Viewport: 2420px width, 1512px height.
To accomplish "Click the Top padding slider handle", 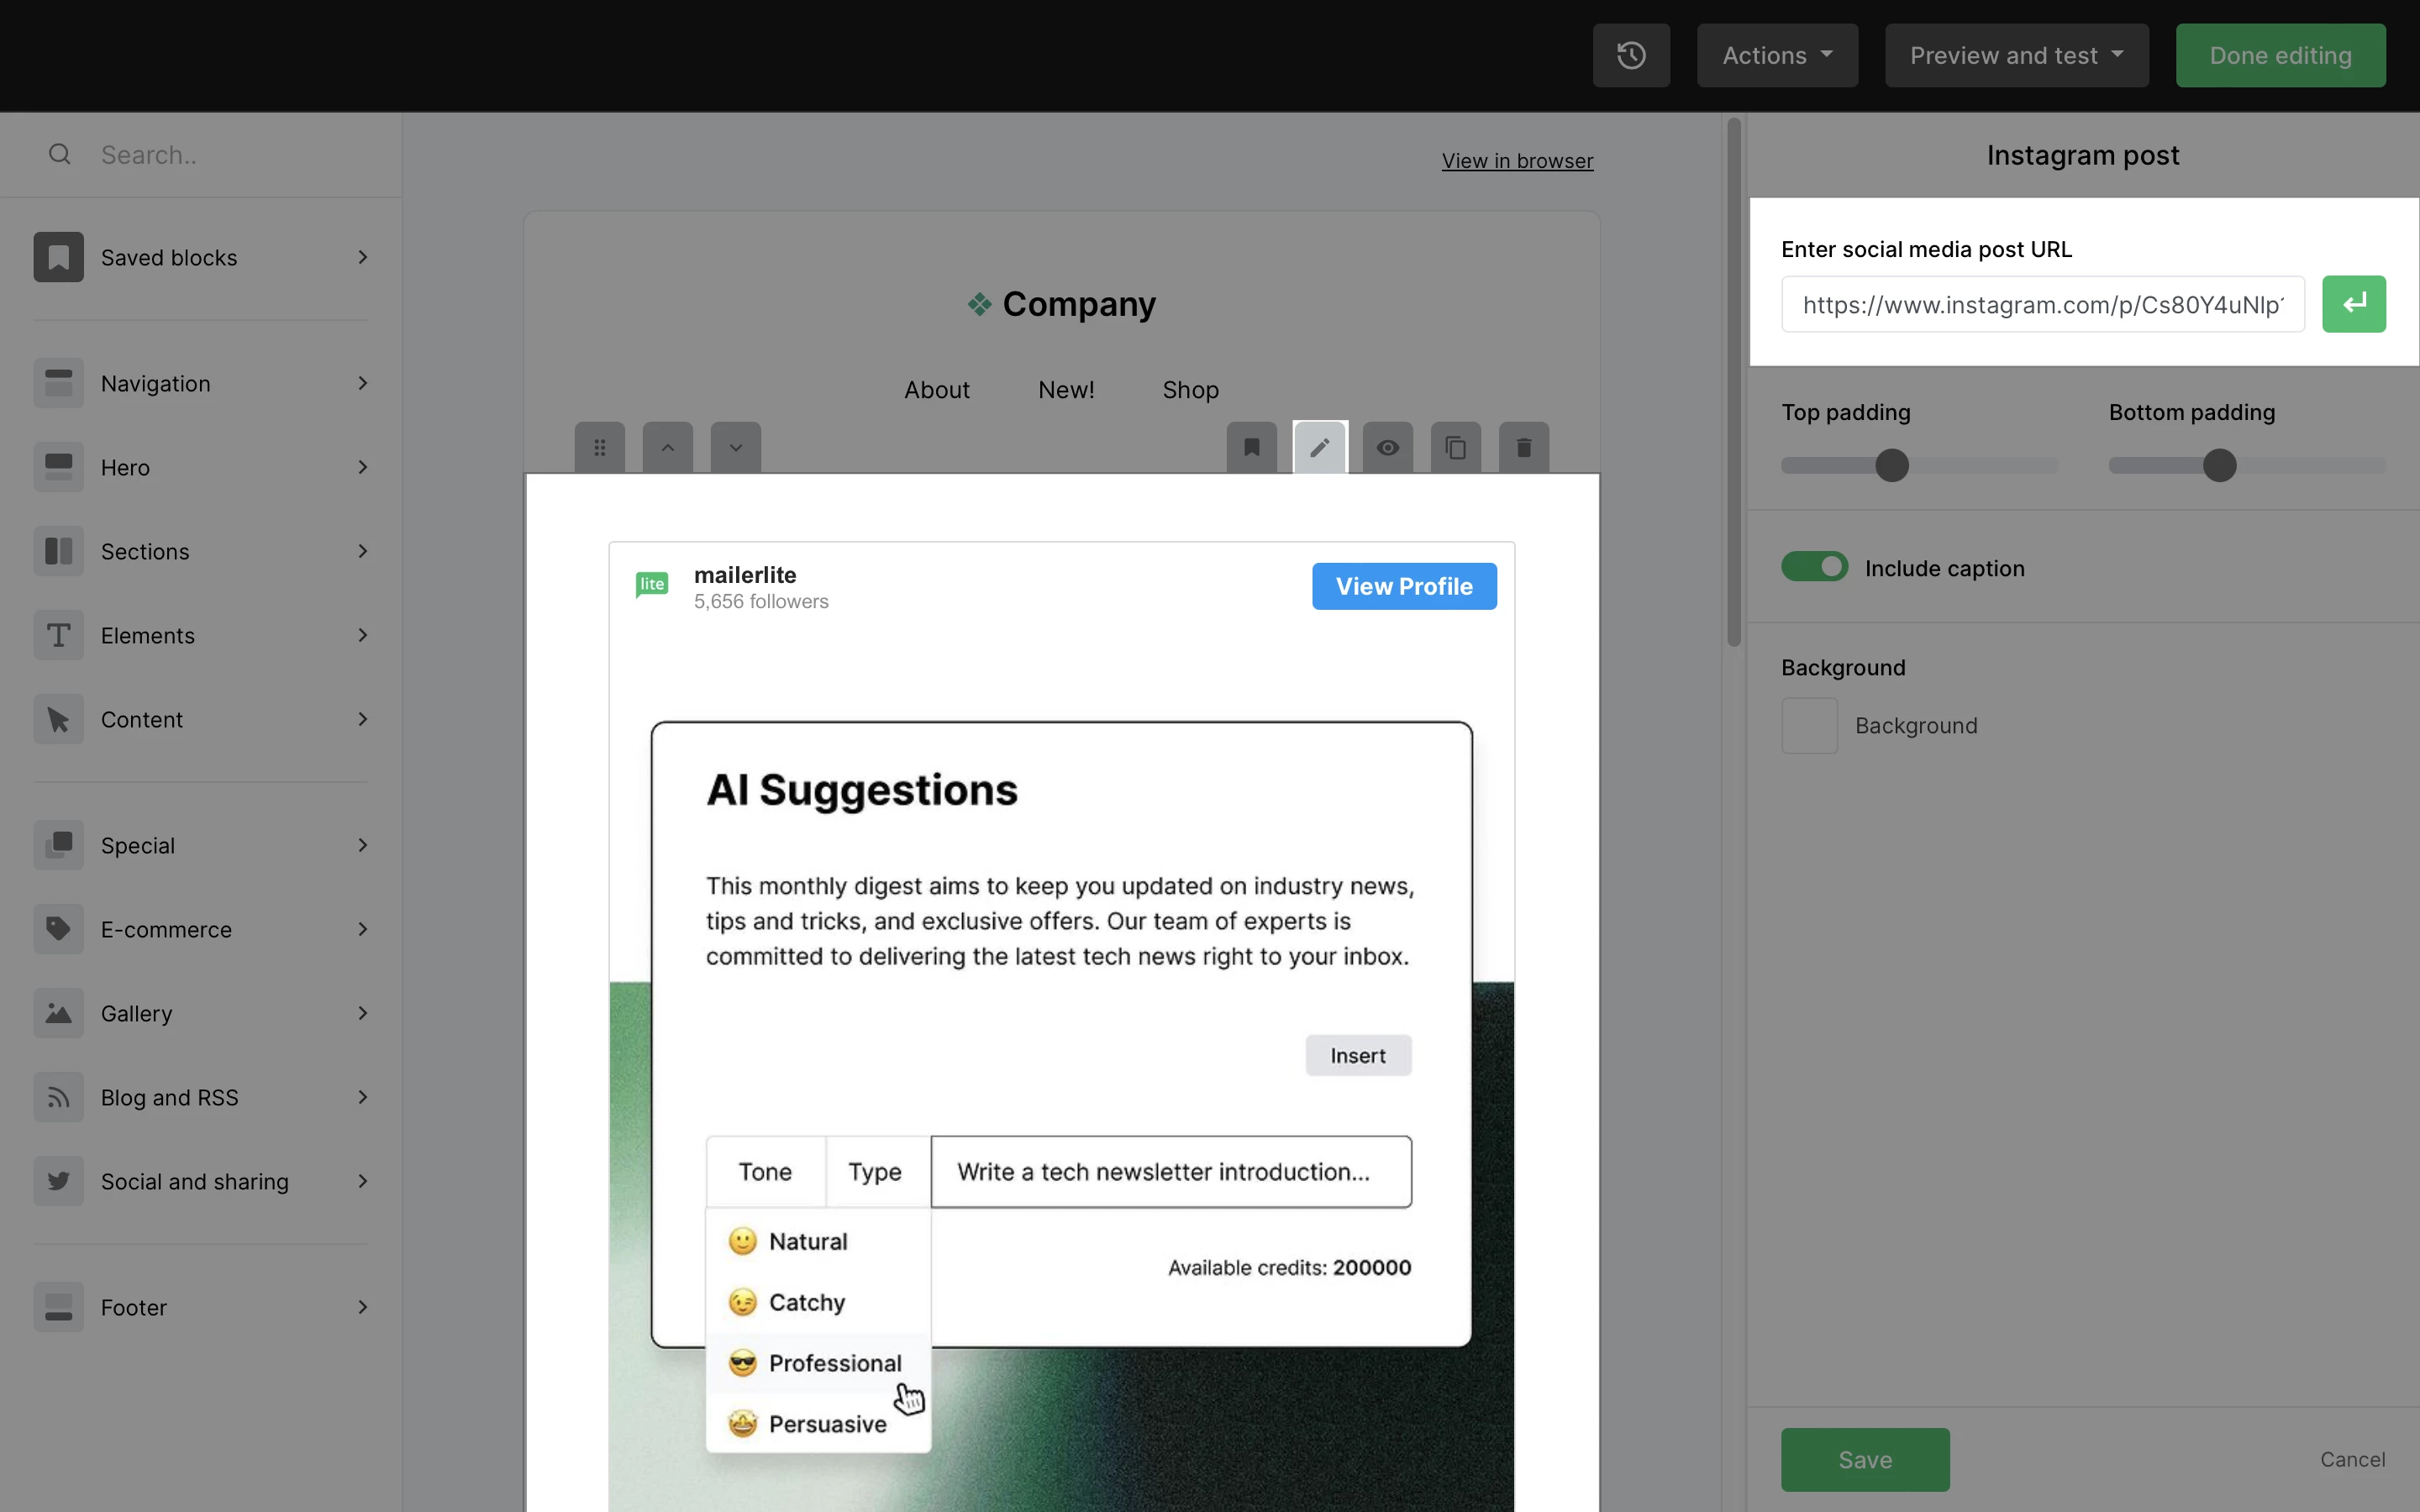I will click(1891, 465).
